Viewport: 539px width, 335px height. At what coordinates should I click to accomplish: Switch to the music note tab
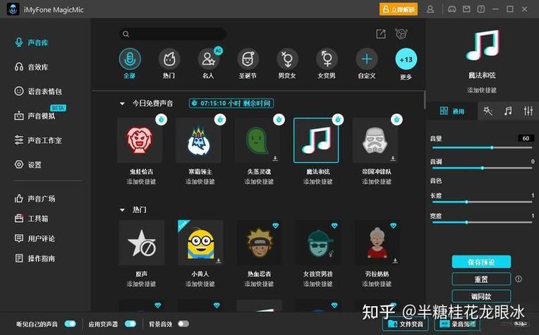tap(508, 111)
